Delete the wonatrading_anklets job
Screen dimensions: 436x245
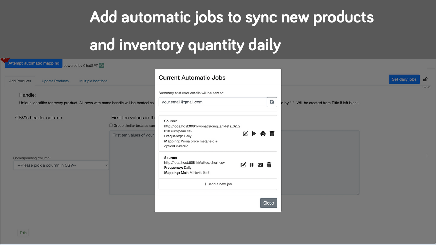click(x=271, y=134)
